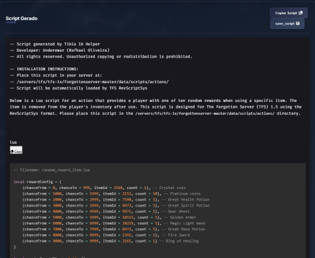Click the Golden Armor reward row
315x258 pixels.
coord(109,217)
